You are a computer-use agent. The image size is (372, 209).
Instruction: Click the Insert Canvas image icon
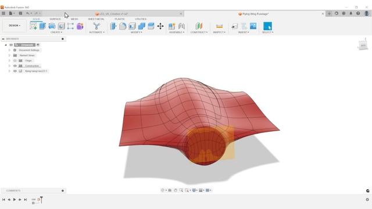(253, 26)
